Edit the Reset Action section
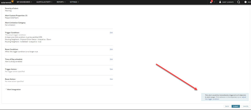Screen dimensions: 251x110 (x=111, y=79)
